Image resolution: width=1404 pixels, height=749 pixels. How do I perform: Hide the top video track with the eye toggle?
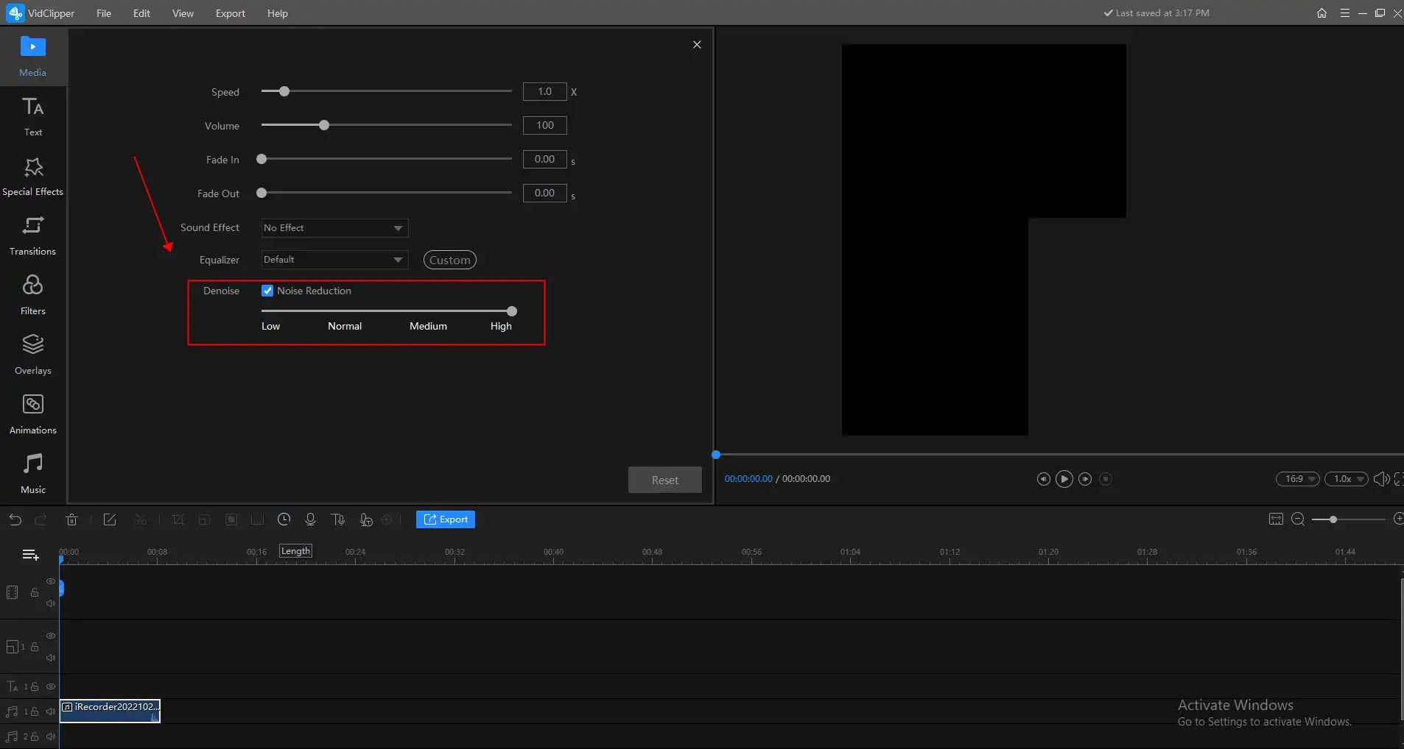click(x=49, y=581)
